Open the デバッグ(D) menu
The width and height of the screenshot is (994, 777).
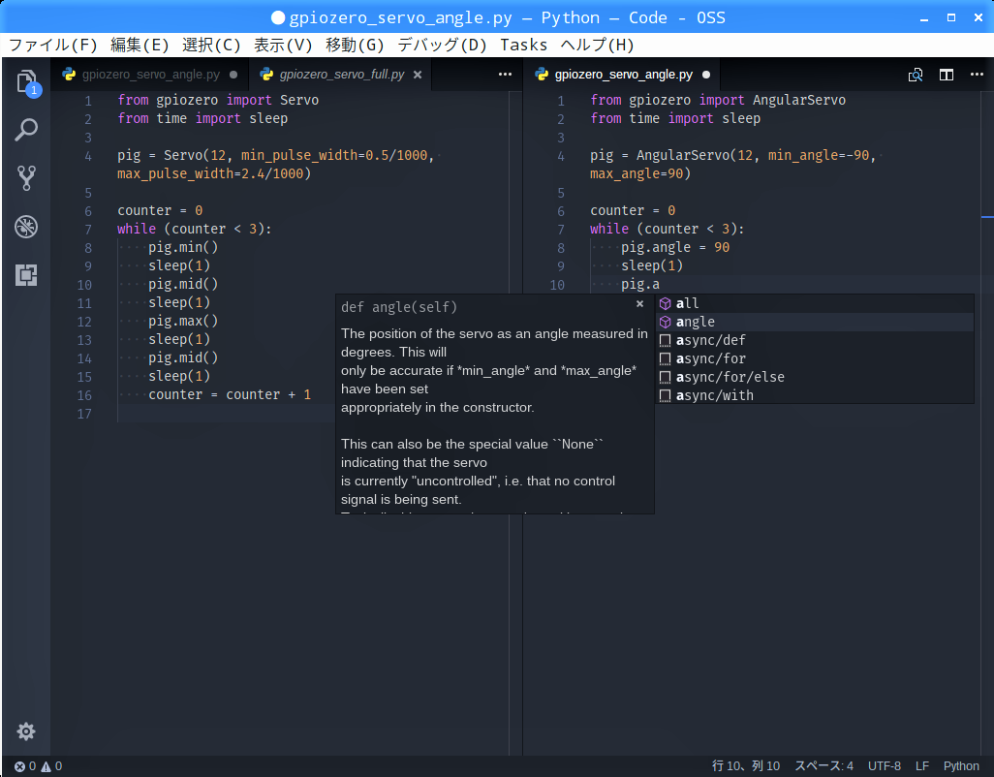coord(442,45)
